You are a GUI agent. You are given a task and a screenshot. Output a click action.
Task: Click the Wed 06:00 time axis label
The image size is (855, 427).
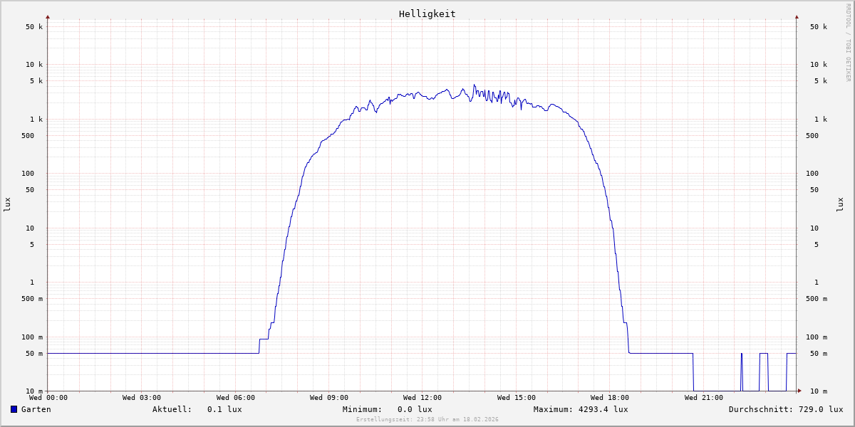coord(236,398)
